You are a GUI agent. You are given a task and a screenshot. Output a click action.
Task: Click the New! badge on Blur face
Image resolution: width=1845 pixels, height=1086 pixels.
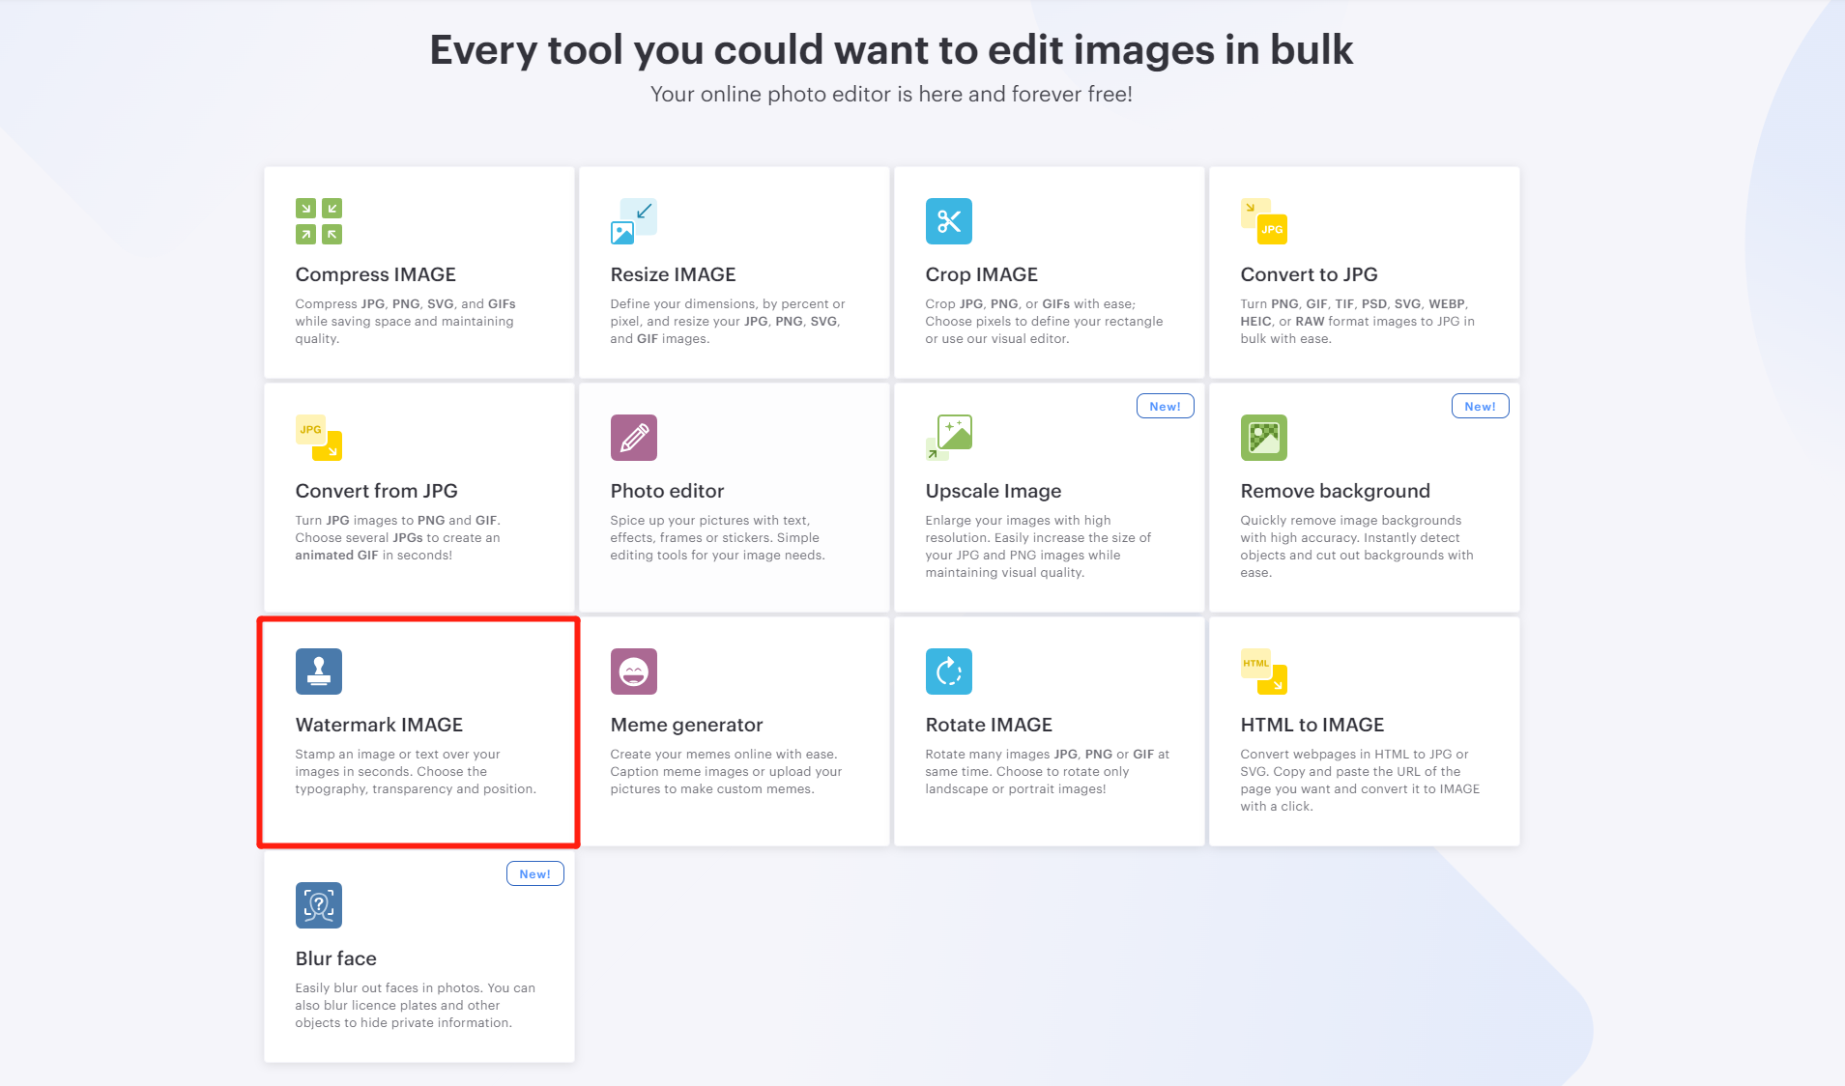point(535,874)
